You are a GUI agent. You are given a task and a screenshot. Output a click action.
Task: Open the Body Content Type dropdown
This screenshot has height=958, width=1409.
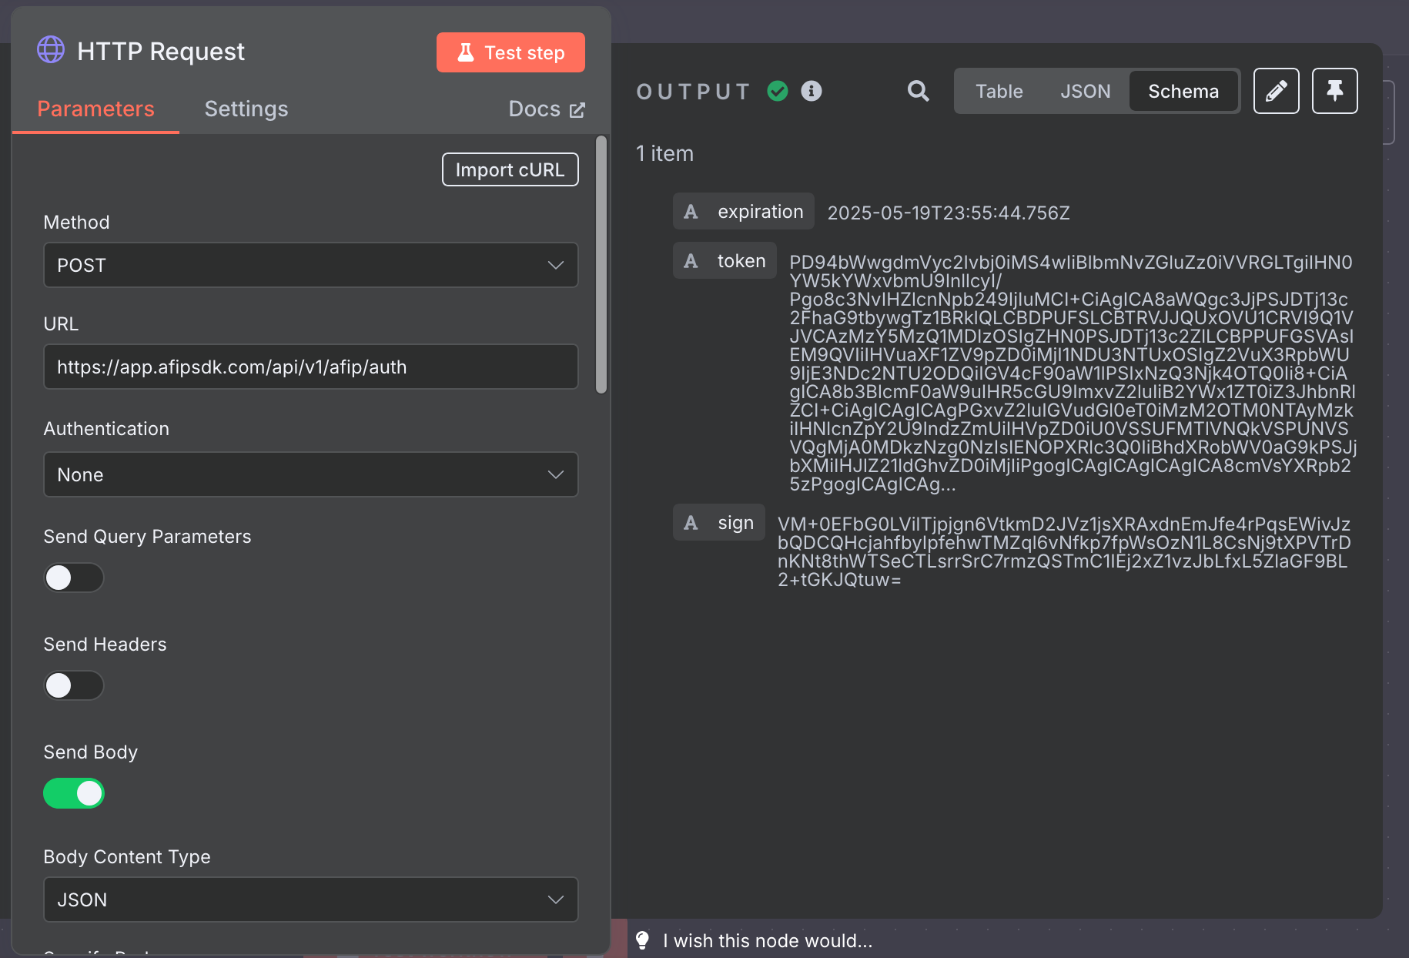[x=310, y=899]
